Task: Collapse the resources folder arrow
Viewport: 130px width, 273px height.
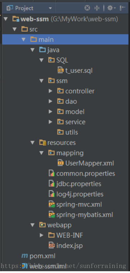Action: [32, 143]
